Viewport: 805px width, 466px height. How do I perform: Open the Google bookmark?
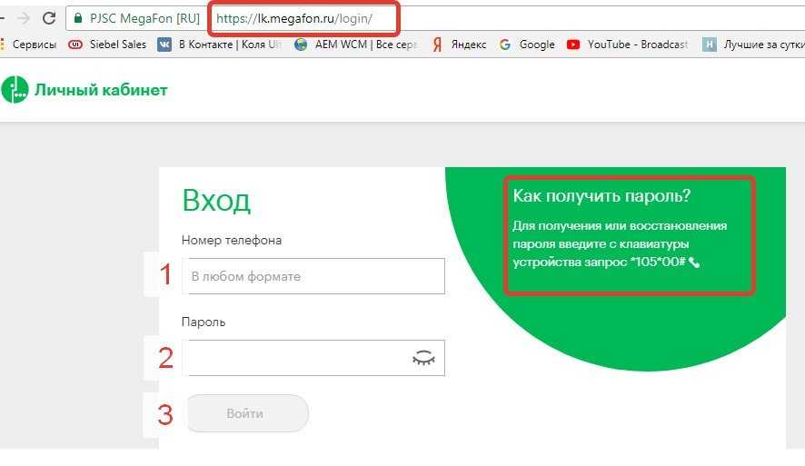[527, 44]
